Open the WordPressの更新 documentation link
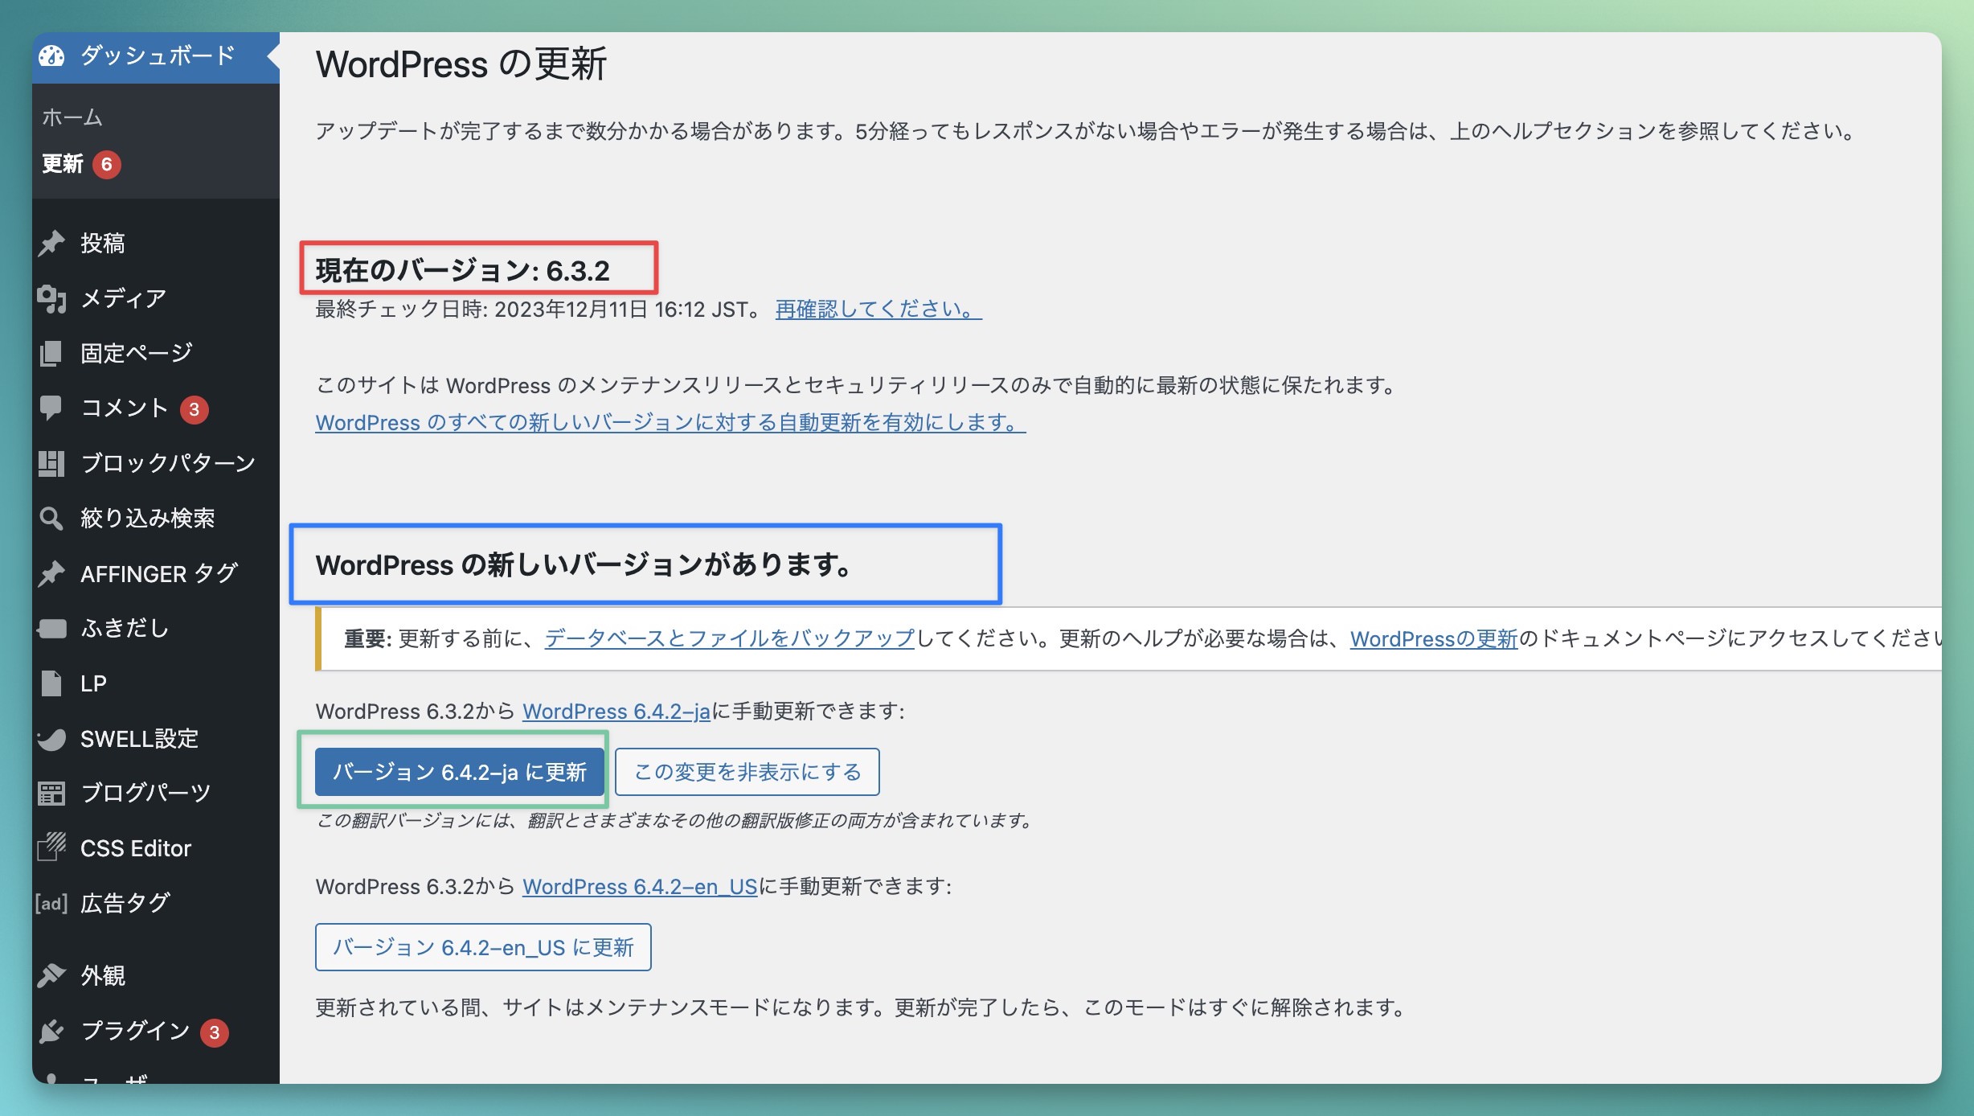The width and height of the screenshot is (1974, 1116). [1433, 638]
